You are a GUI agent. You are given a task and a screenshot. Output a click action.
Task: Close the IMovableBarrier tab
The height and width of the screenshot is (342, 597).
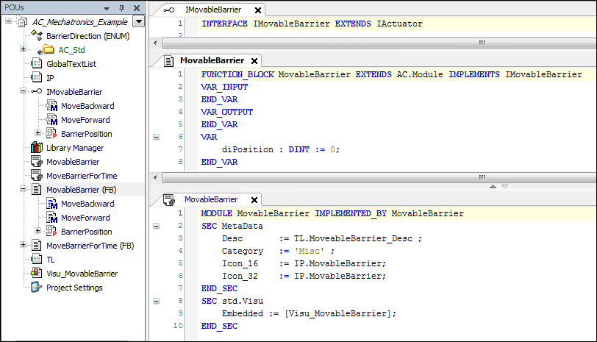pos(257,10)
